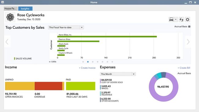Screen dimensions: 199x112
Task: Click the Aliza's Axels sales bar
Action: [61, 46]
